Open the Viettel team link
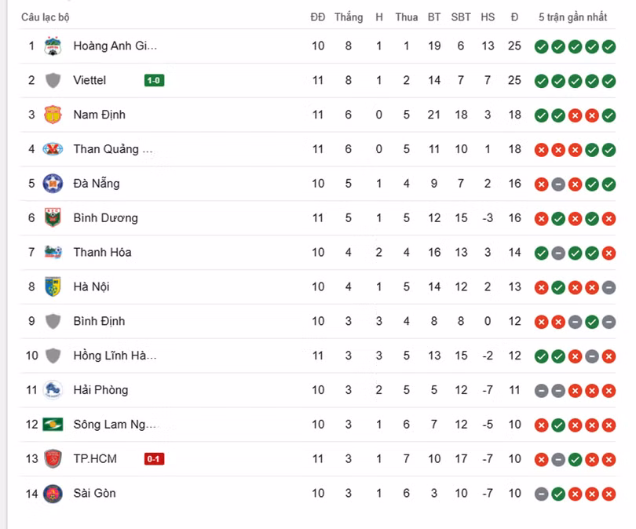636x529 pixels. pyautogui.click(x=90, y=80)
